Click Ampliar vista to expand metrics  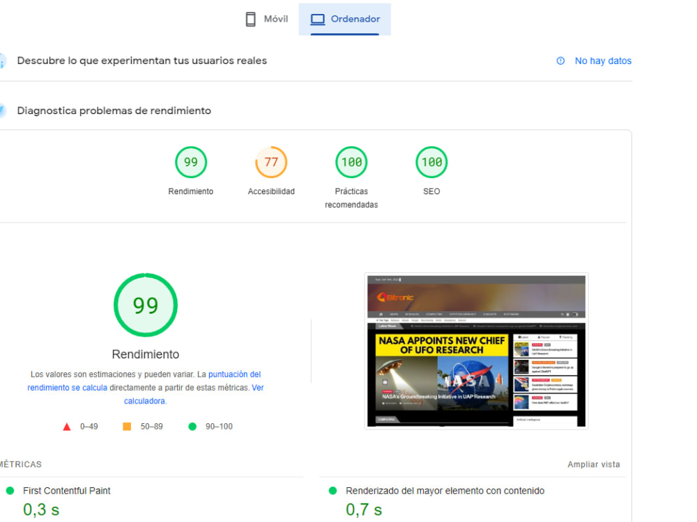point(593,464)
